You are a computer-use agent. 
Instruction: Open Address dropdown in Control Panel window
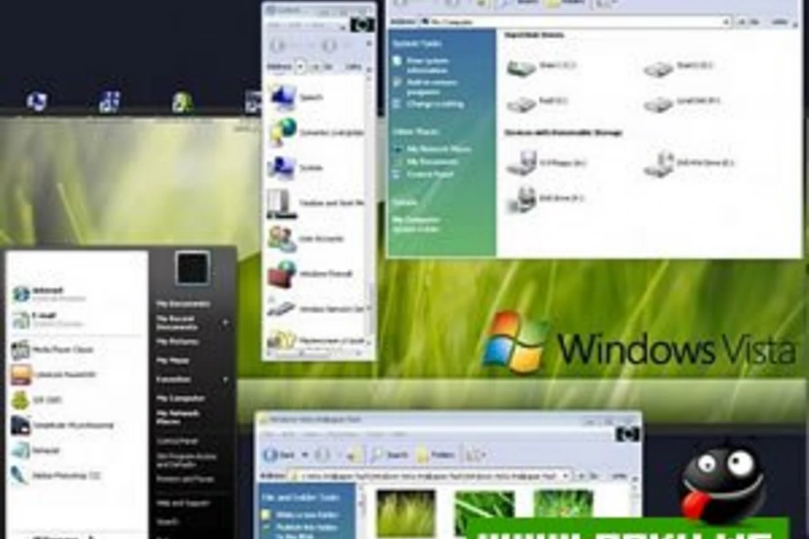(x=301, y=67)
